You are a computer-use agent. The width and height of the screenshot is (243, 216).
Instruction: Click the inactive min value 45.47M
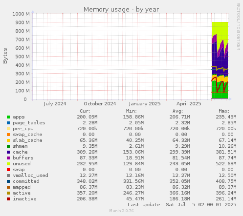[135, 199]
